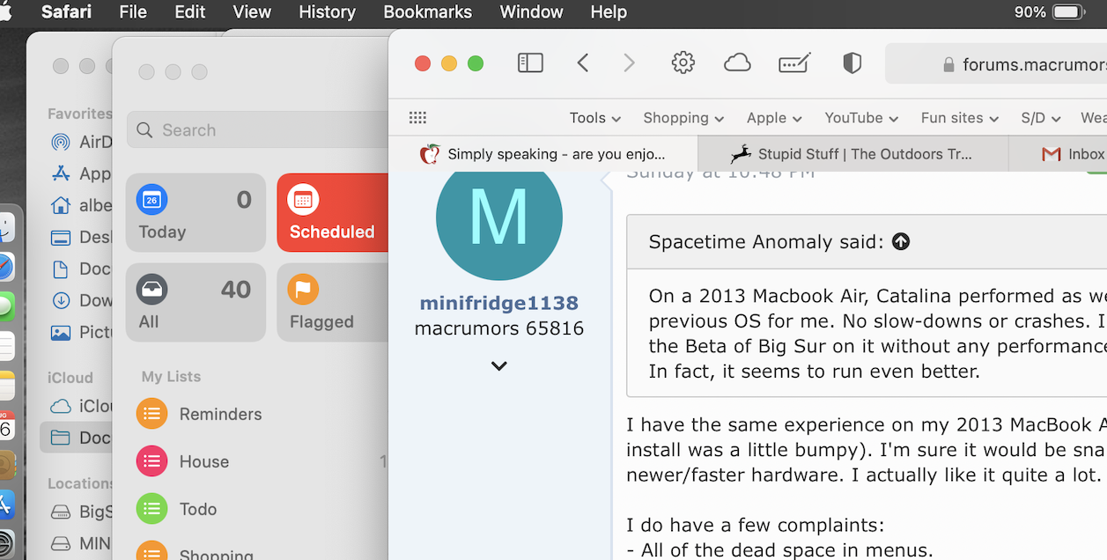Click Pictures icon in Finder sidebar

[x=61, y=333]
